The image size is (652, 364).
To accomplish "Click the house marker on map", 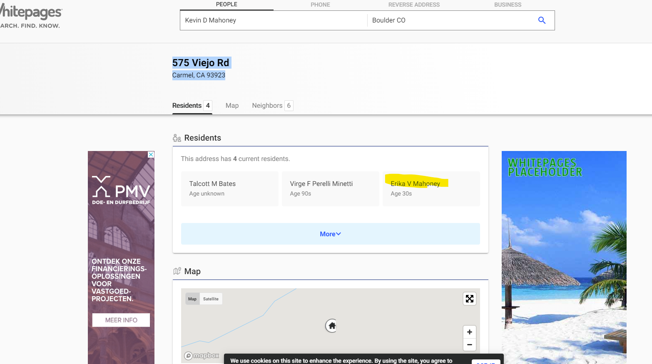I will click(x=331, y=326).
